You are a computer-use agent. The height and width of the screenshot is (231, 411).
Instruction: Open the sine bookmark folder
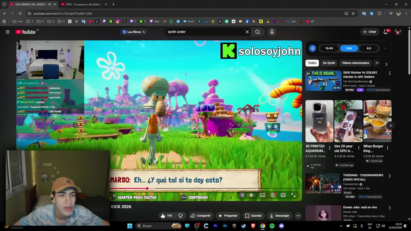(18, 21)
